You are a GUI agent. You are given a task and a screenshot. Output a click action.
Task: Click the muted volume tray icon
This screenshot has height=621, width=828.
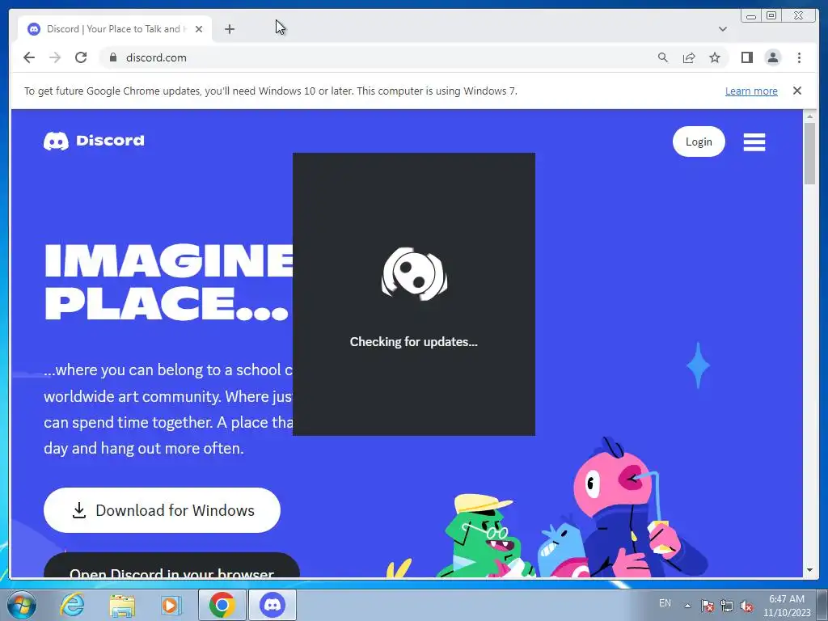[746, 606]
